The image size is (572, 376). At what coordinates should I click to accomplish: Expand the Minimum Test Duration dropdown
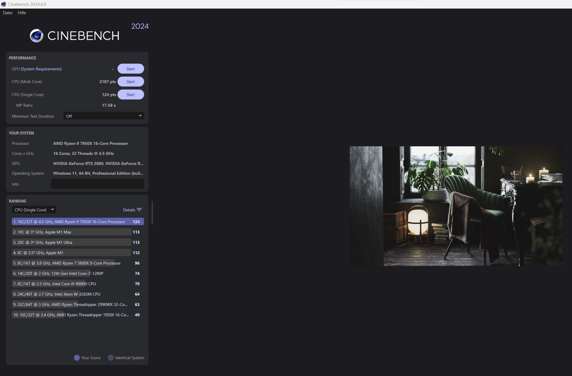103,116
